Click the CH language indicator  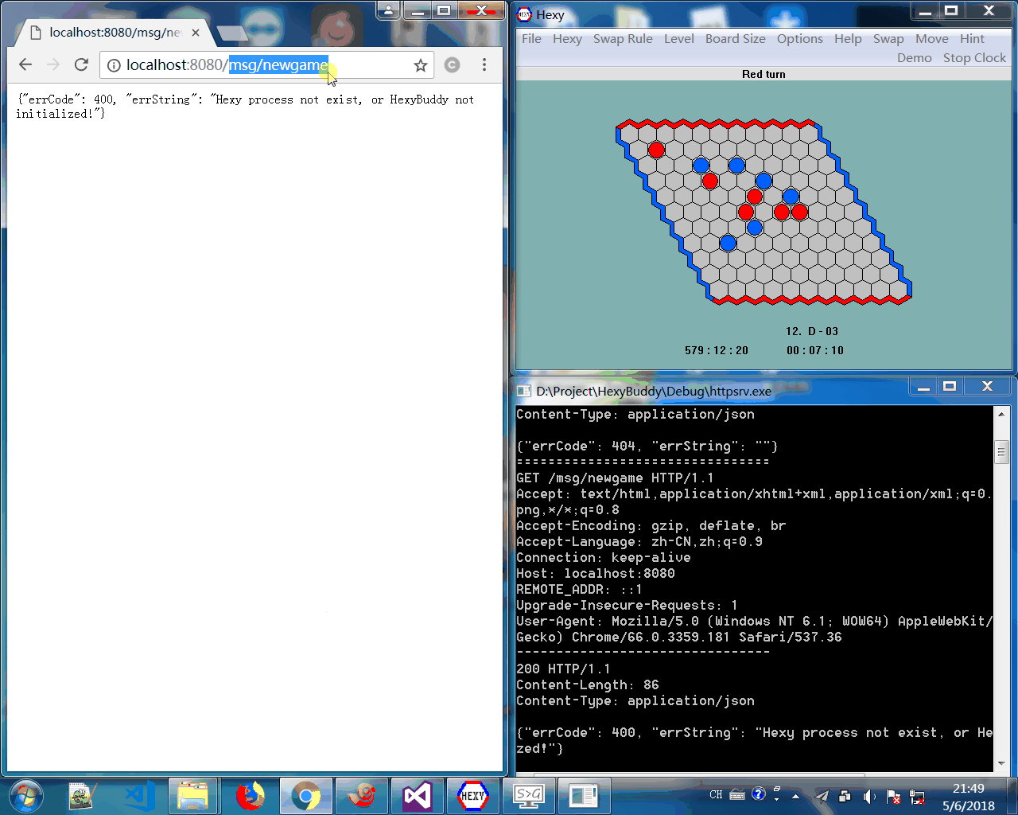(716, 795)
